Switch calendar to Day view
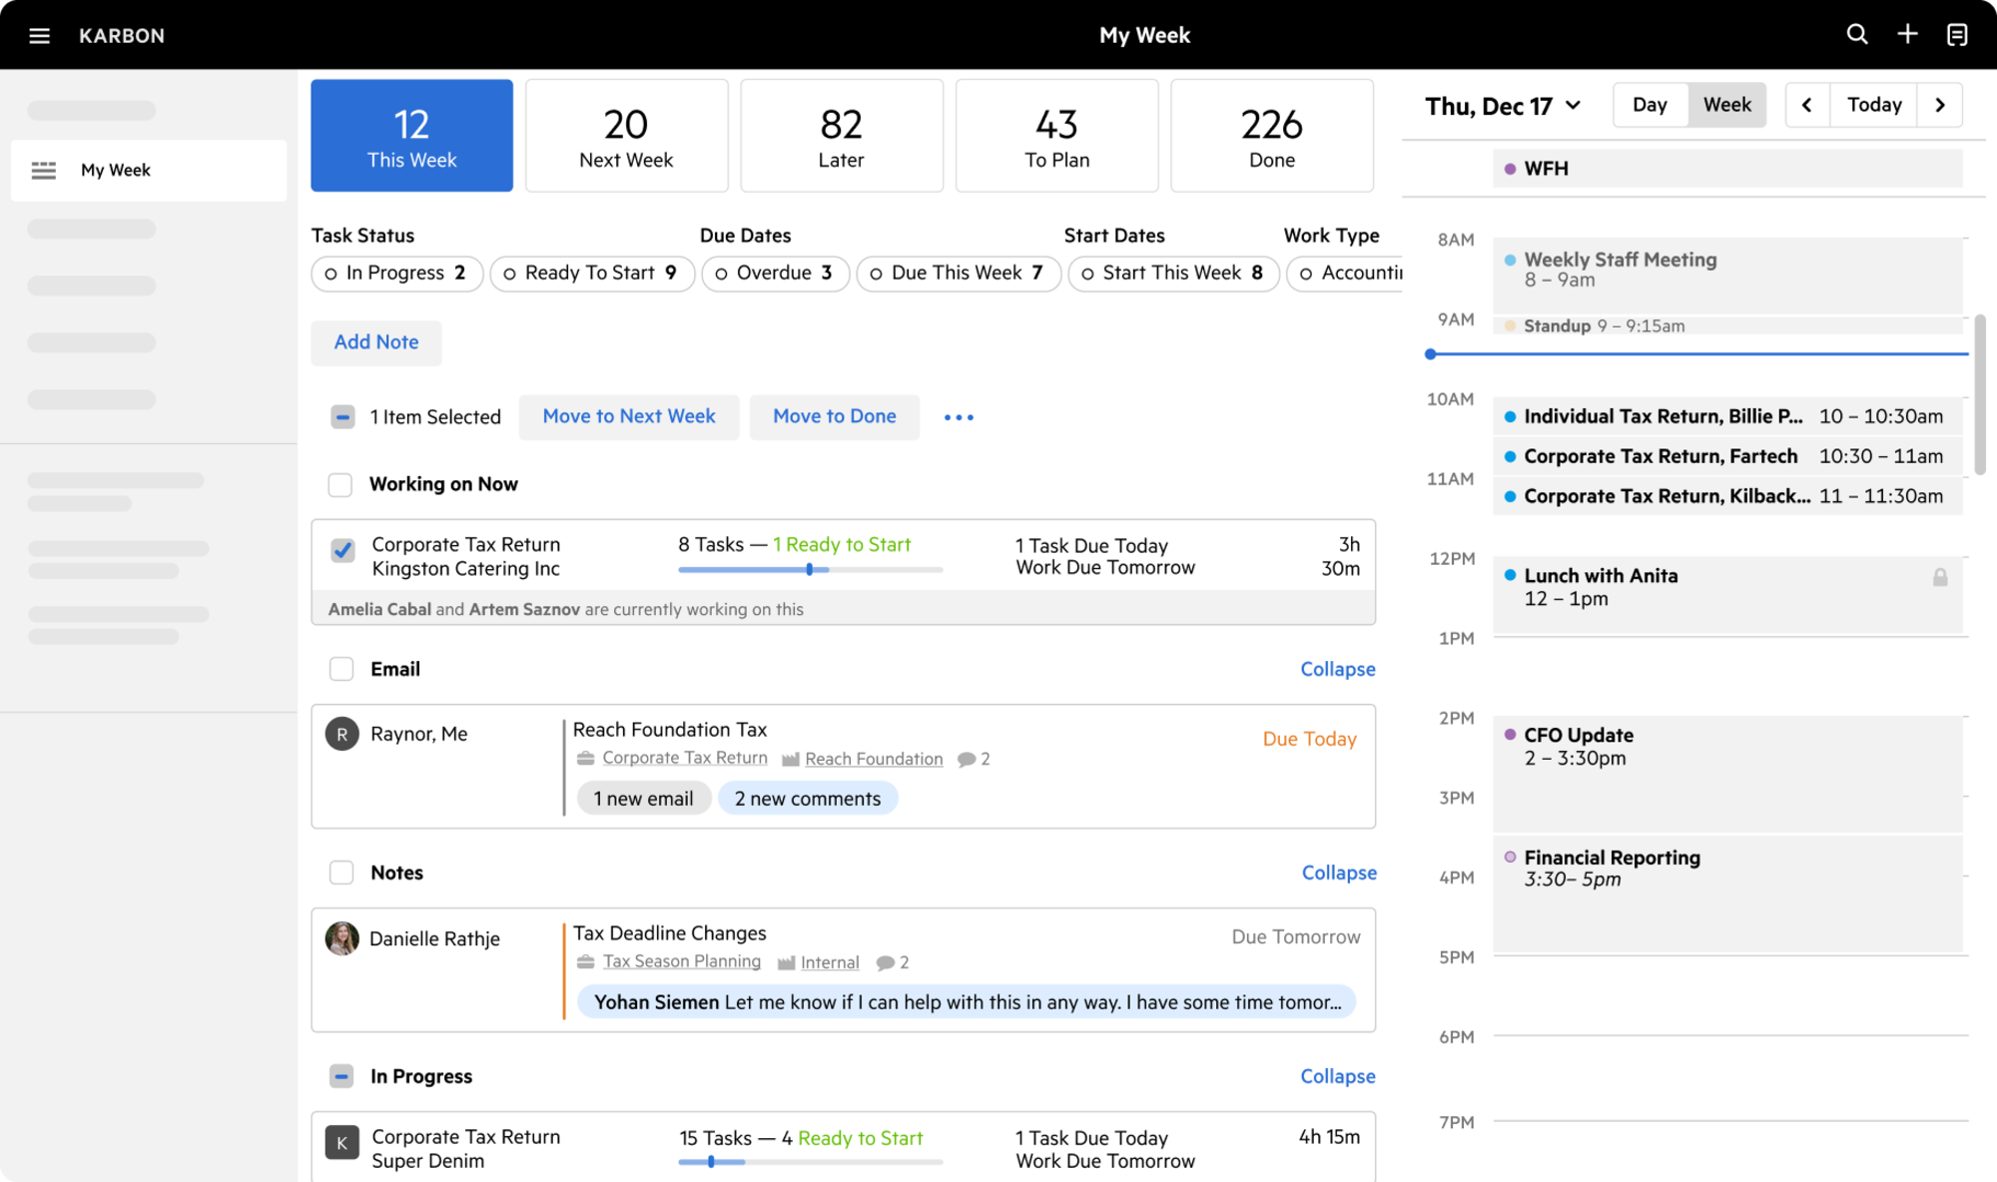Image resolution: width=1997 pixels, height=1182 pixels. coord(1650,105)
